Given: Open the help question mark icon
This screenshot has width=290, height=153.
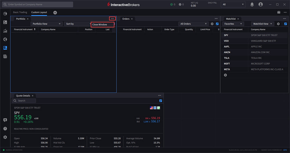Looking at the screenshot, I should pos(5,129).
